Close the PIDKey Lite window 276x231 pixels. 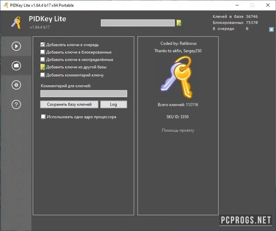tap(268, 5)
